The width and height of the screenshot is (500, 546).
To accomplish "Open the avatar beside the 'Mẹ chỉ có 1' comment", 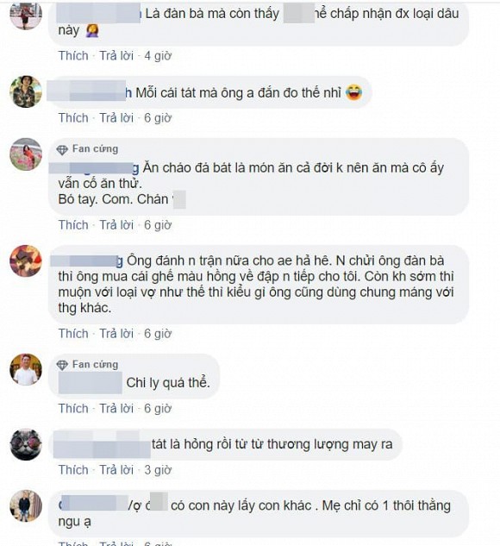I will pos(26,505).
